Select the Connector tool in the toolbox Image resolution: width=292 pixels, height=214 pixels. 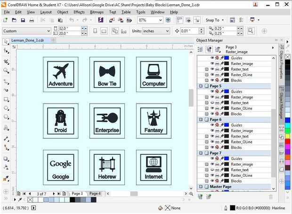tap(6, 147)
